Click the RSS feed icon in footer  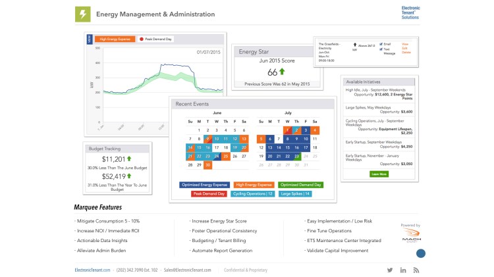click(x=416, y=270)
